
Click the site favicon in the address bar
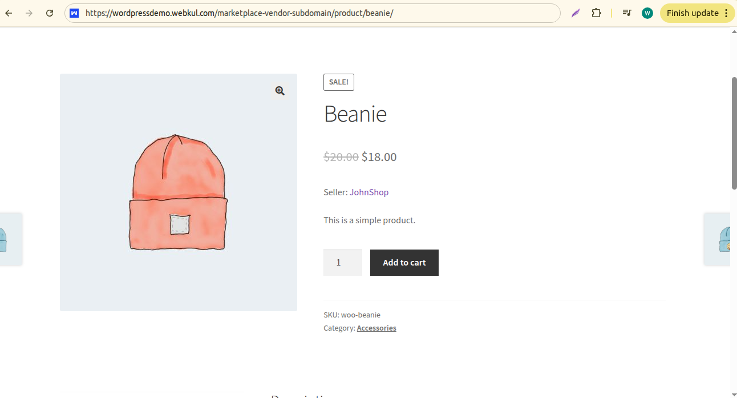point(74,13)
